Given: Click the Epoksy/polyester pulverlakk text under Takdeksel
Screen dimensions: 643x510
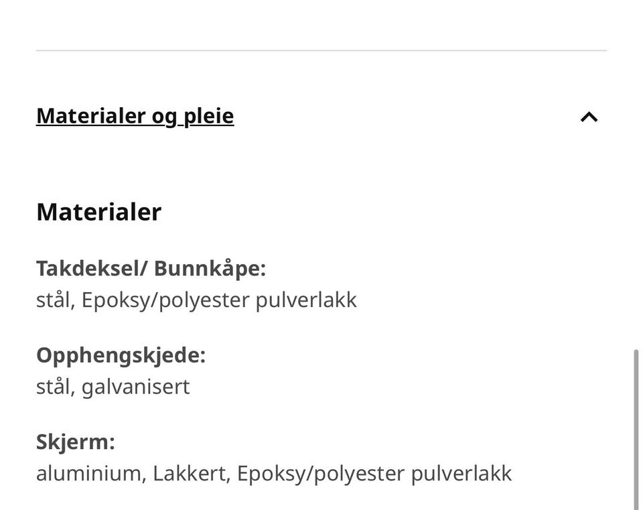Looking at the screenshot, I should pyautogui.click(x=197, y=299).
